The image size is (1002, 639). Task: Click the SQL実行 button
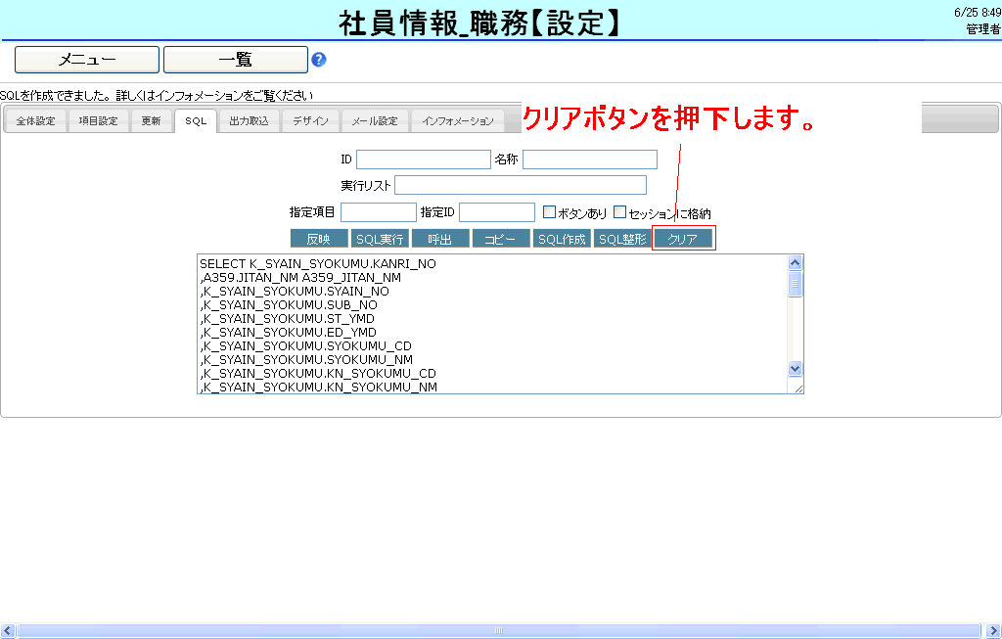(x=380, y=239)
